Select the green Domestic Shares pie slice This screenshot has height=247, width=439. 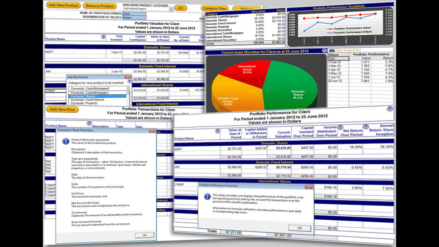click(291, 85)
